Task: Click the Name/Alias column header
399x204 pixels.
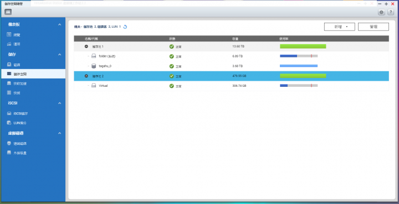Action: pyautogui.click(x=91, y=39)
